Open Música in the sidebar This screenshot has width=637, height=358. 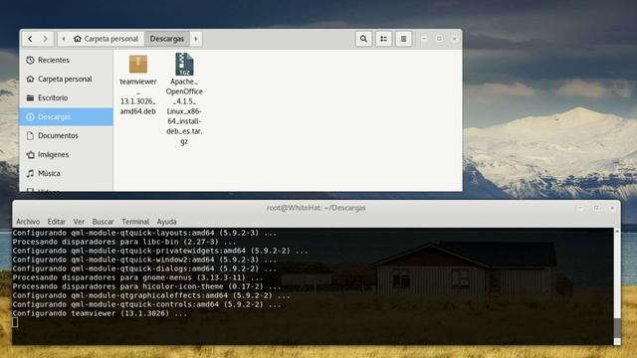[x=67, y=173]
